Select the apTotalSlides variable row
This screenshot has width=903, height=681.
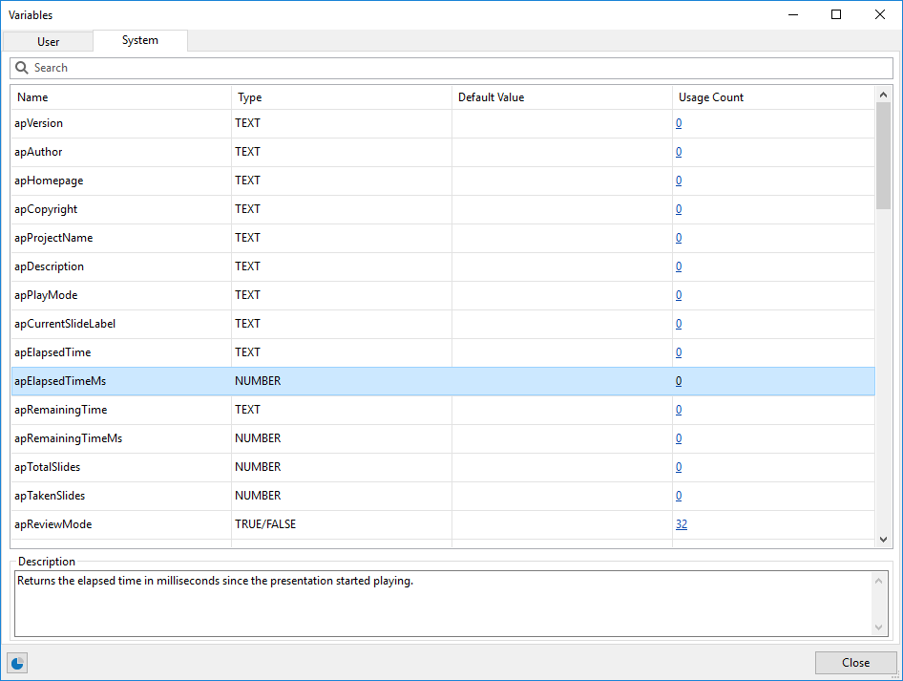pyautogui.click(x=443, y=467)
